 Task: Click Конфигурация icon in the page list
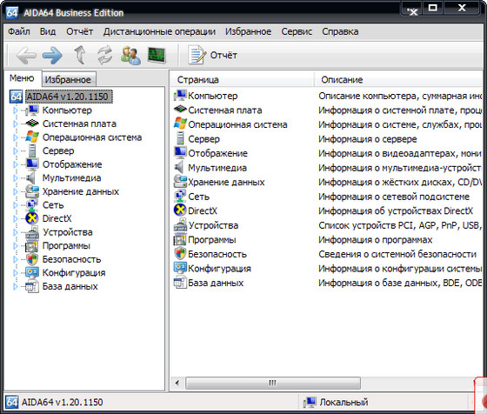tap(180, 268)
